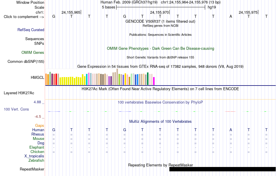Open the H3K27Ac Mark ENCODE track title
The width and height of the screenshot is (276, 176).
point(160,89)
